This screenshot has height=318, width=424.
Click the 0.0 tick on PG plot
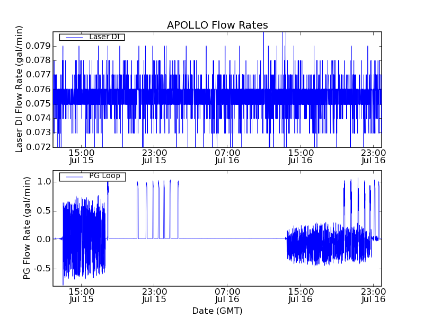click(44, 240)
